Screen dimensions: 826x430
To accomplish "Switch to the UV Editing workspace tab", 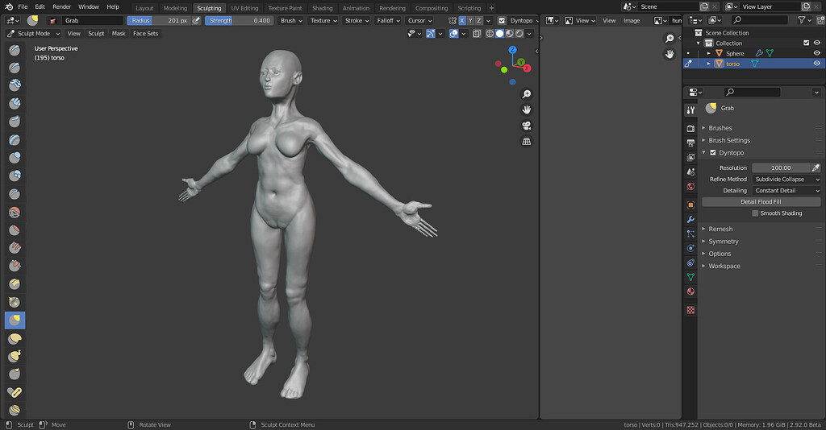I will [244, 8].
